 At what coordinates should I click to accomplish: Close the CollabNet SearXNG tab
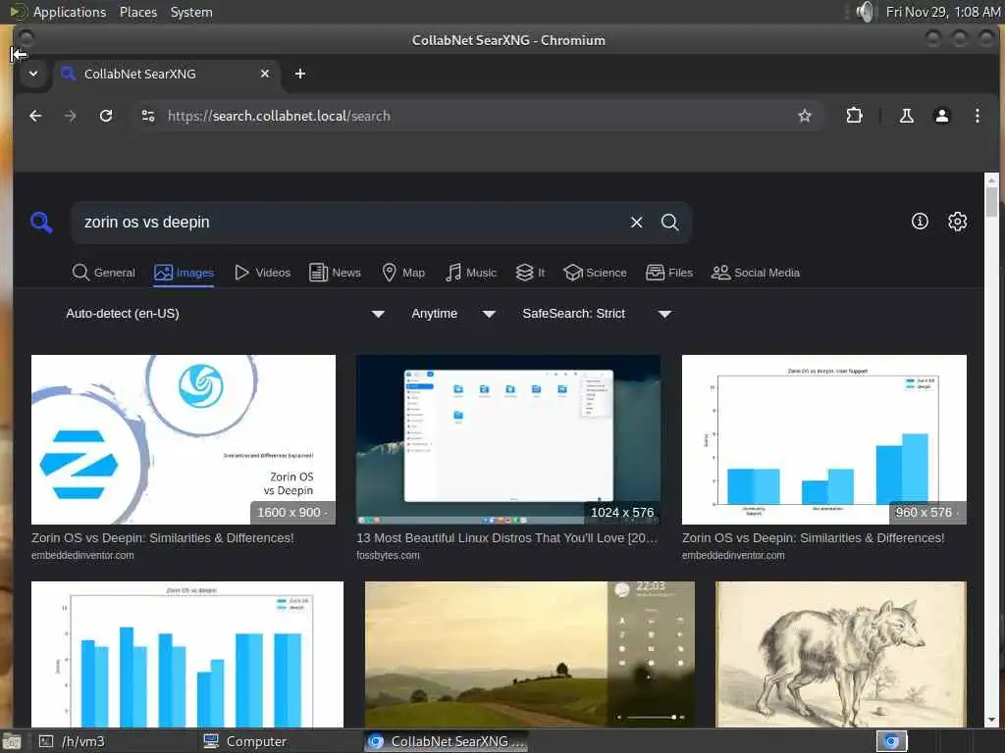[265, 74]
